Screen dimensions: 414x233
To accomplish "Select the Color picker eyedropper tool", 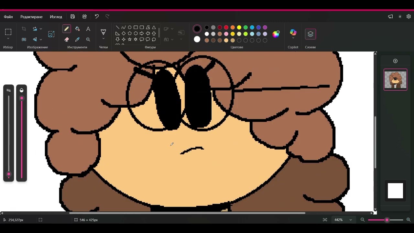I will [77, 39].
